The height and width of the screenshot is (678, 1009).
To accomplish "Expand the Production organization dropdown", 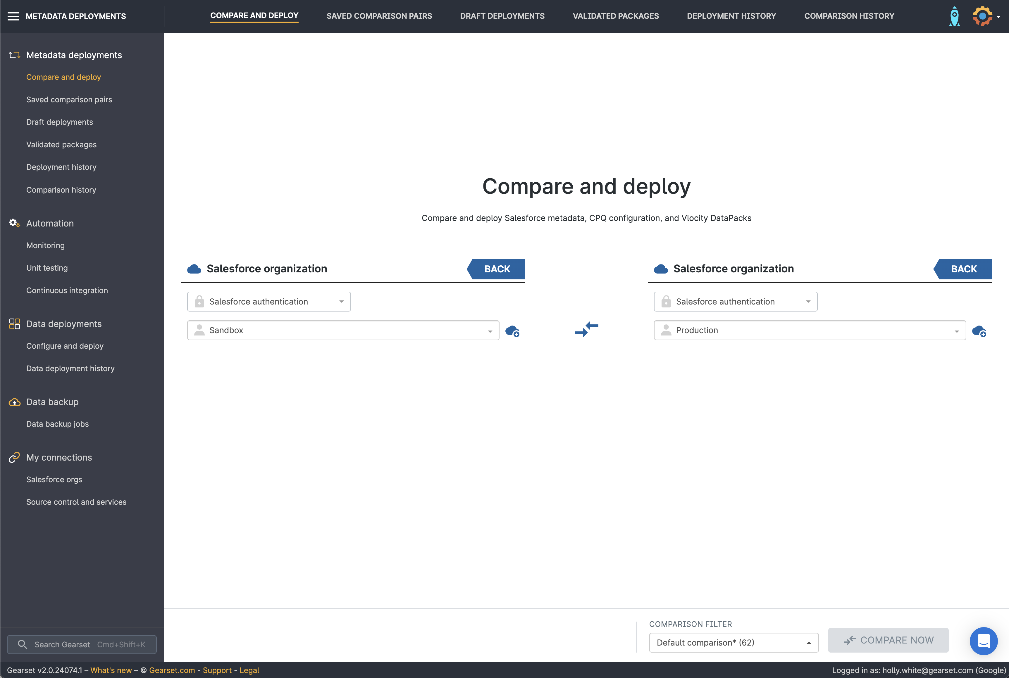I will 809,330.
